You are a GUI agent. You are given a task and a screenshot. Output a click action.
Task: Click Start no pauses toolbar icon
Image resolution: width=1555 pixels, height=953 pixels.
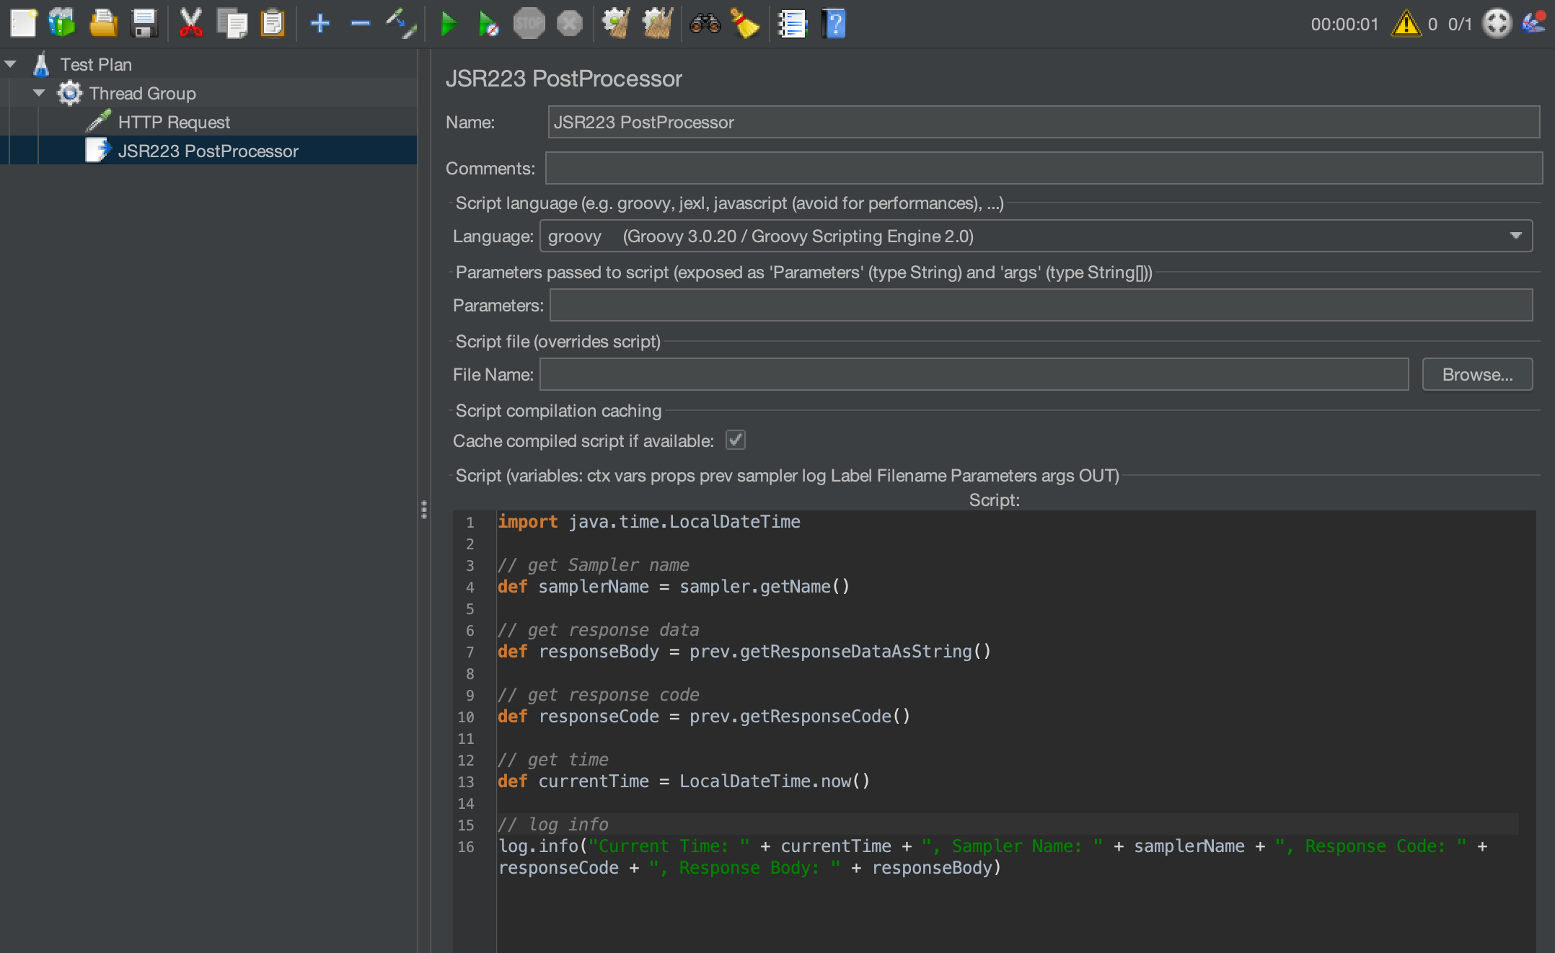[488, 24]
